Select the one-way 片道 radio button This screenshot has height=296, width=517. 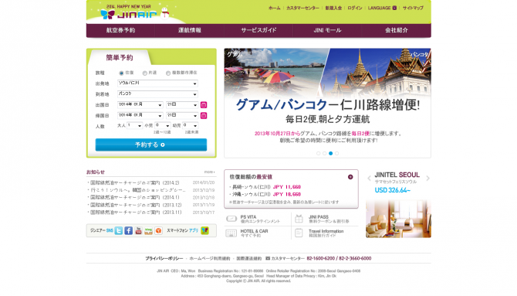tap(144, 73)
